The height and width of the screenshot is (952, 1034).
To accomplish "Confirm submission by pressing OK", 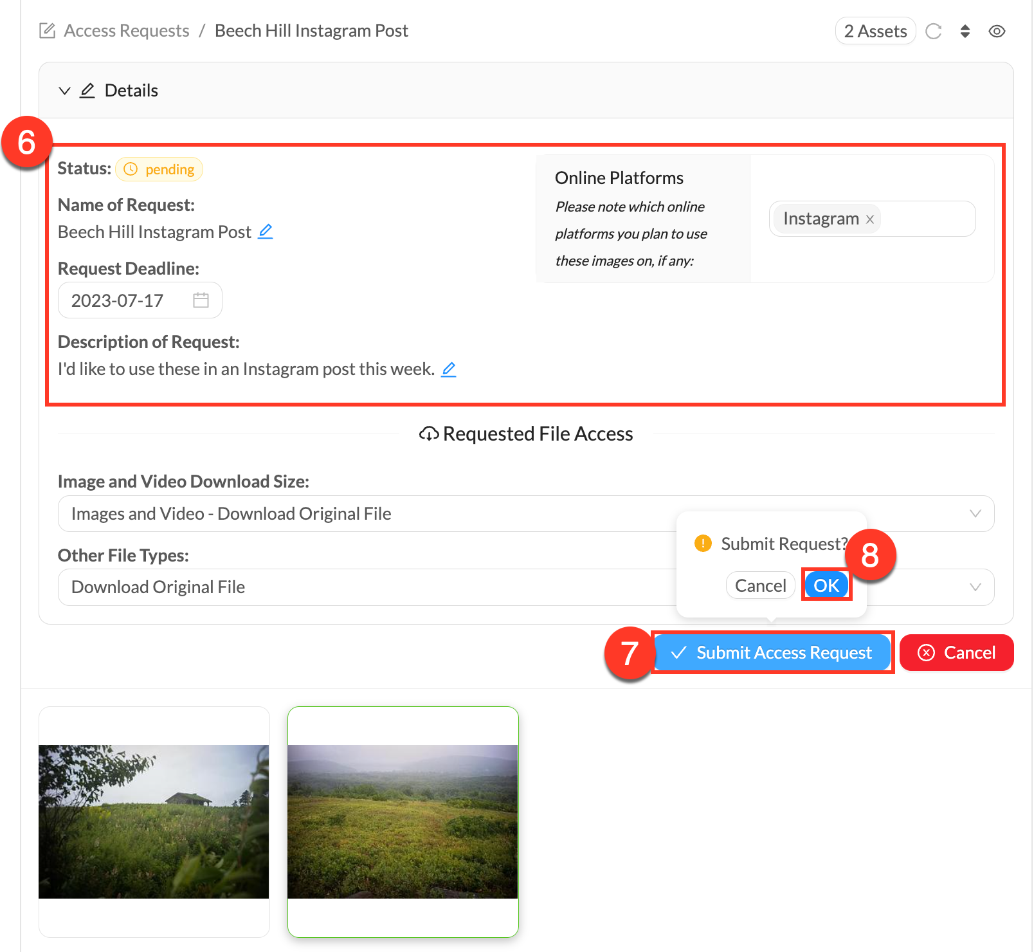I will [826, 585].
